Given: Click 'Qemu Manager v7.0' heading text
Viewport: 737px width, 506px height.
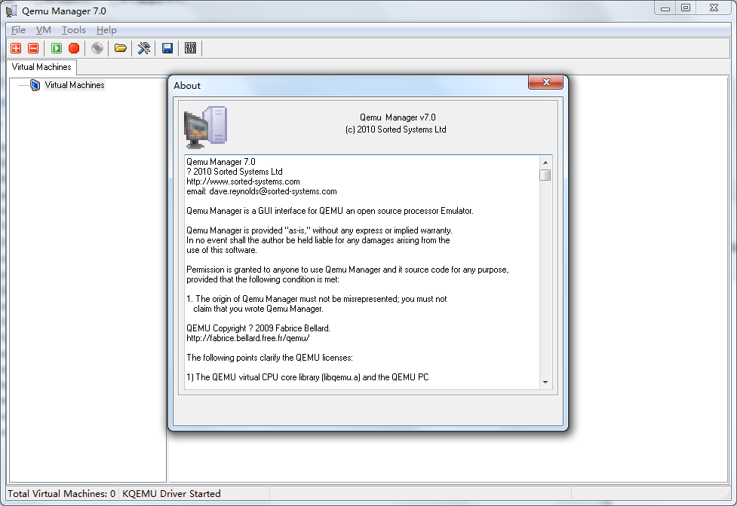Looking at the screenshot, I should [x=398, y=117].
